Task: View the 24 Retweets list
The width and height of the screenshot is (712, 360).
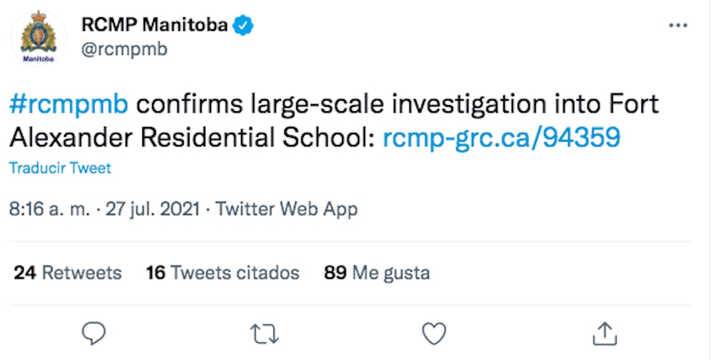Action: pos(67,273)
